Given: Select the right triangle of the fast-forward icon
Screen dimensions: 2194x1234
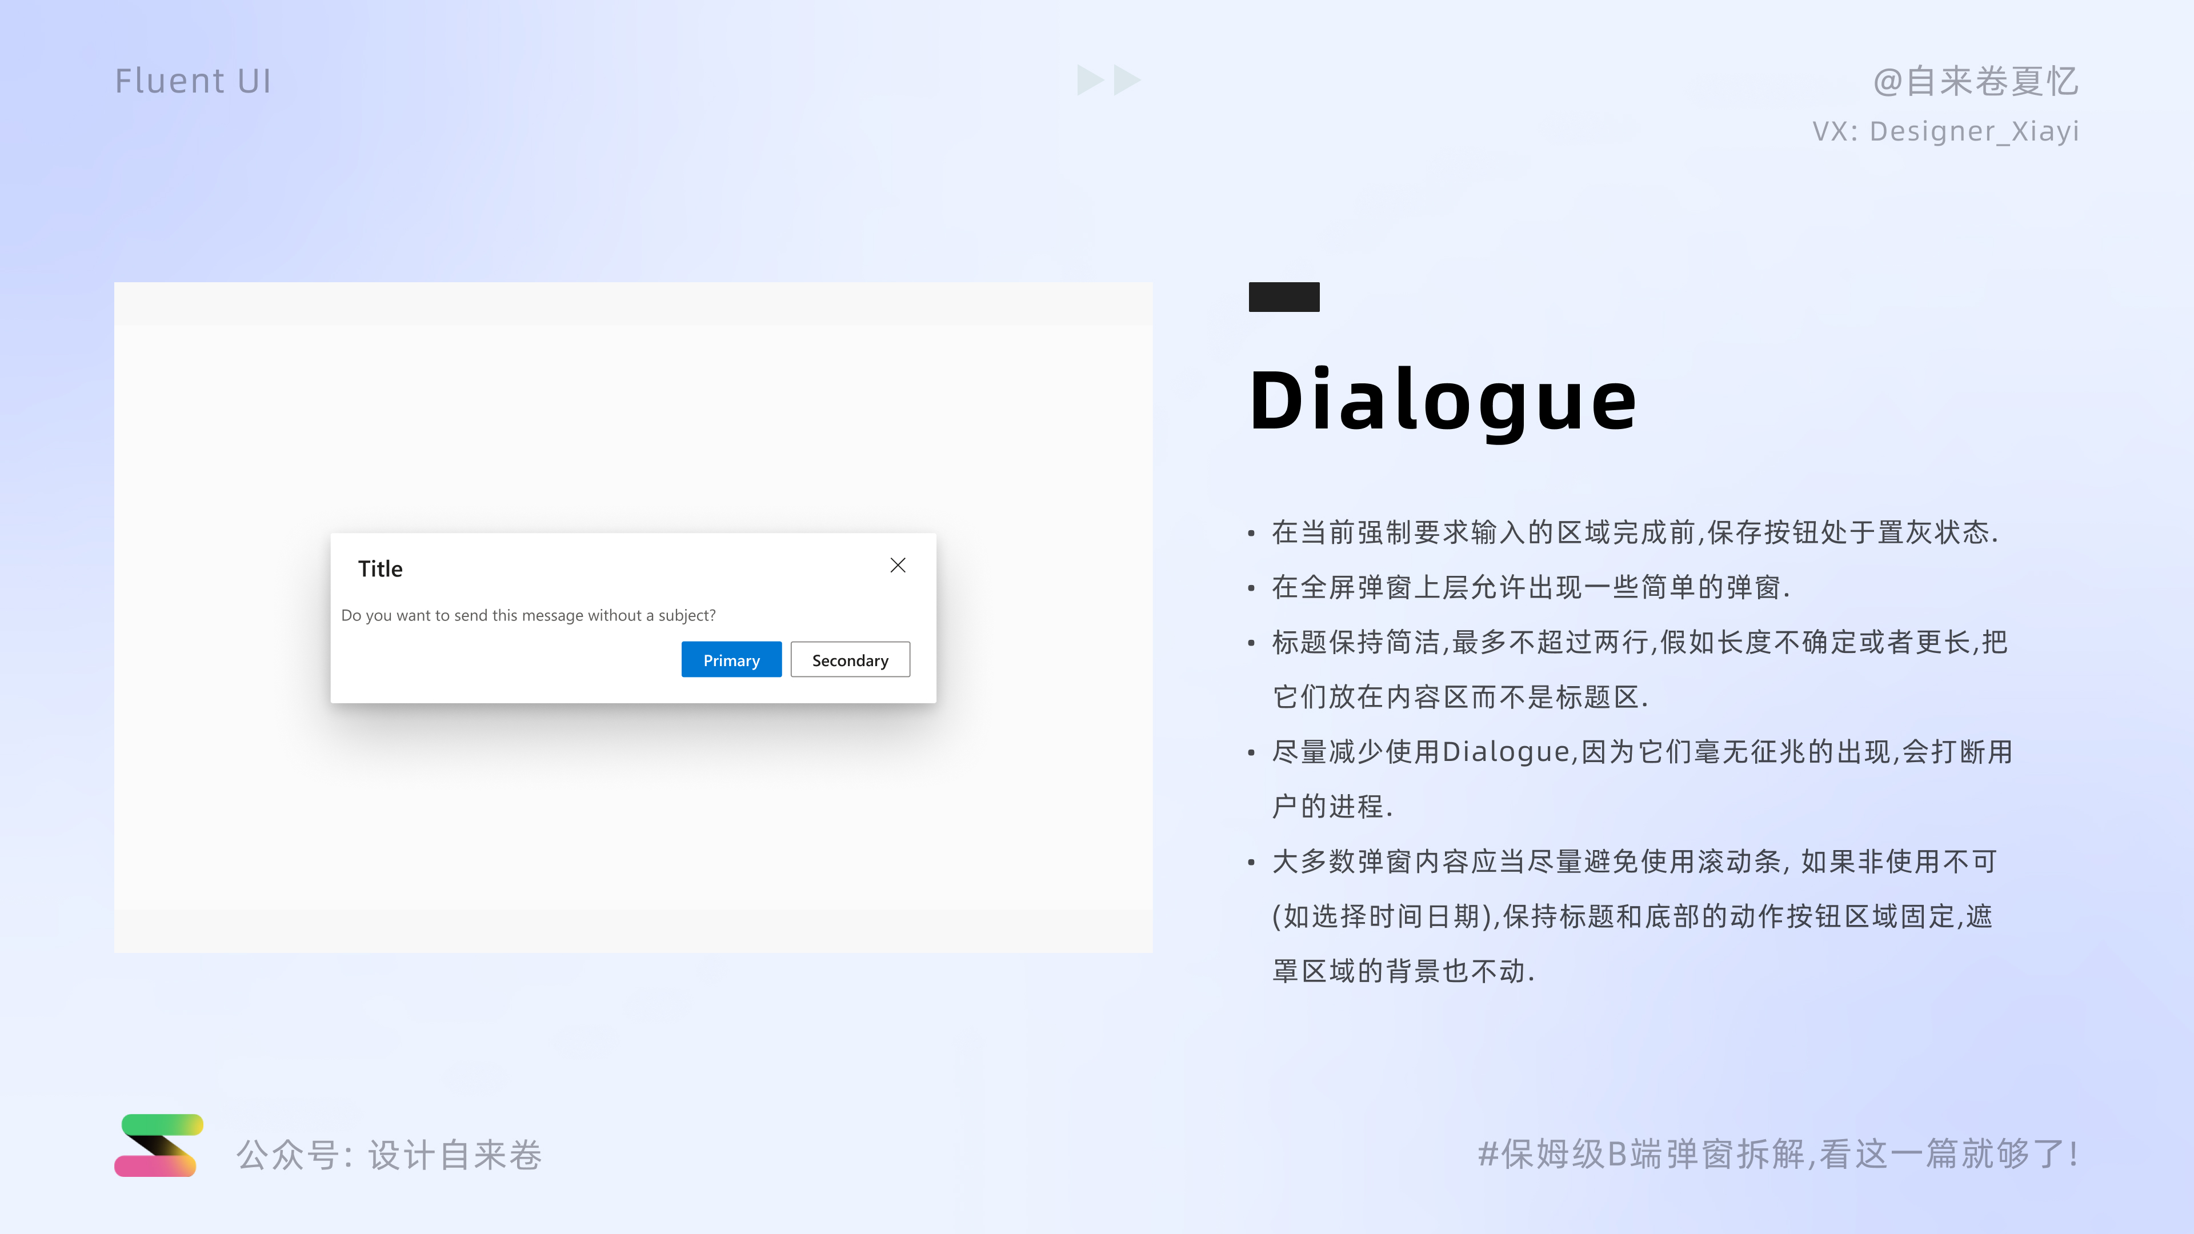Looking at the screenshot, I should [1126, 79].
